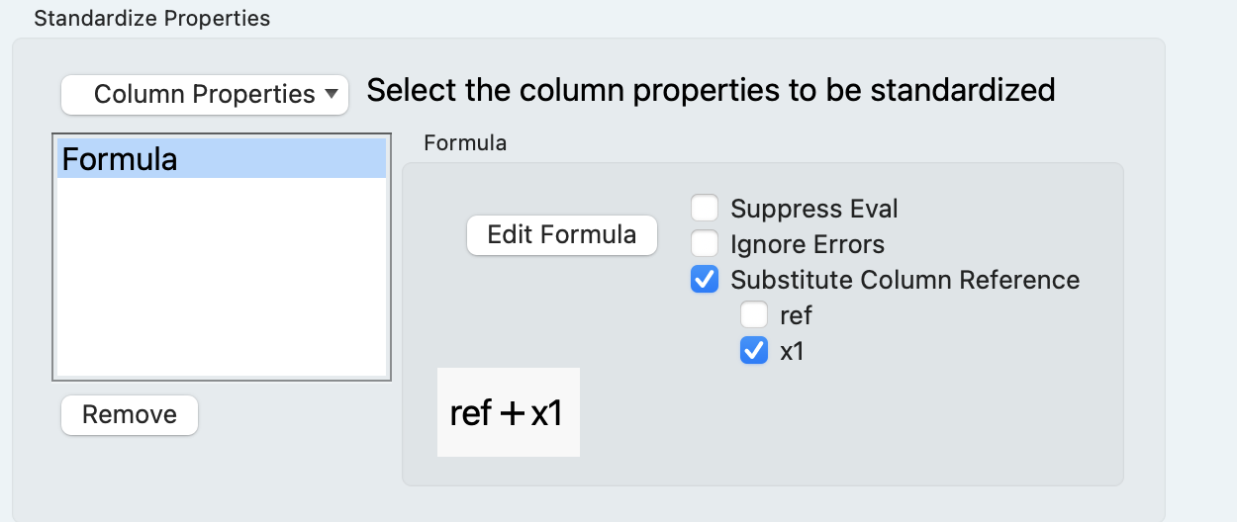Enable the Suppress Eval checkbox

(x=705, y=209)
